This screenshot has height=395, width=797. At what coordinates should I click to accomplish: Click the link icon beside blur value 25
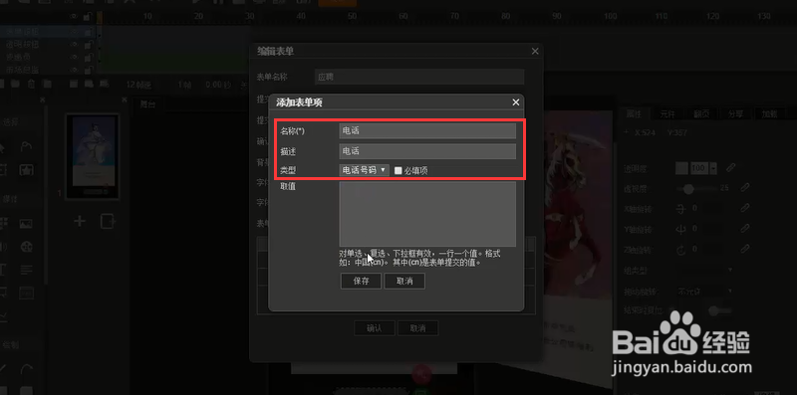745,187
